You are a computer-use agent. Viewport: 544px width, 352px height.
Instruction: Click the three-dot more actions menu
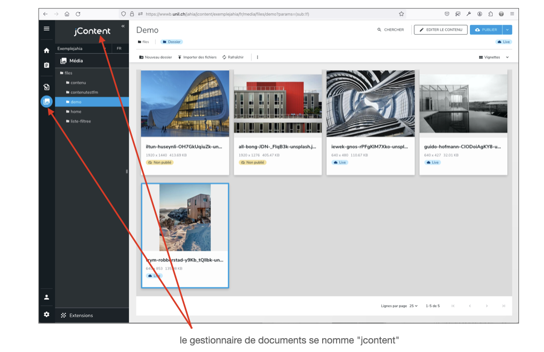point(258,57)
